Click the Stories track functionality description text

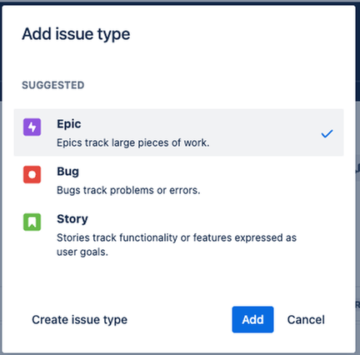[x=177, y=245]
